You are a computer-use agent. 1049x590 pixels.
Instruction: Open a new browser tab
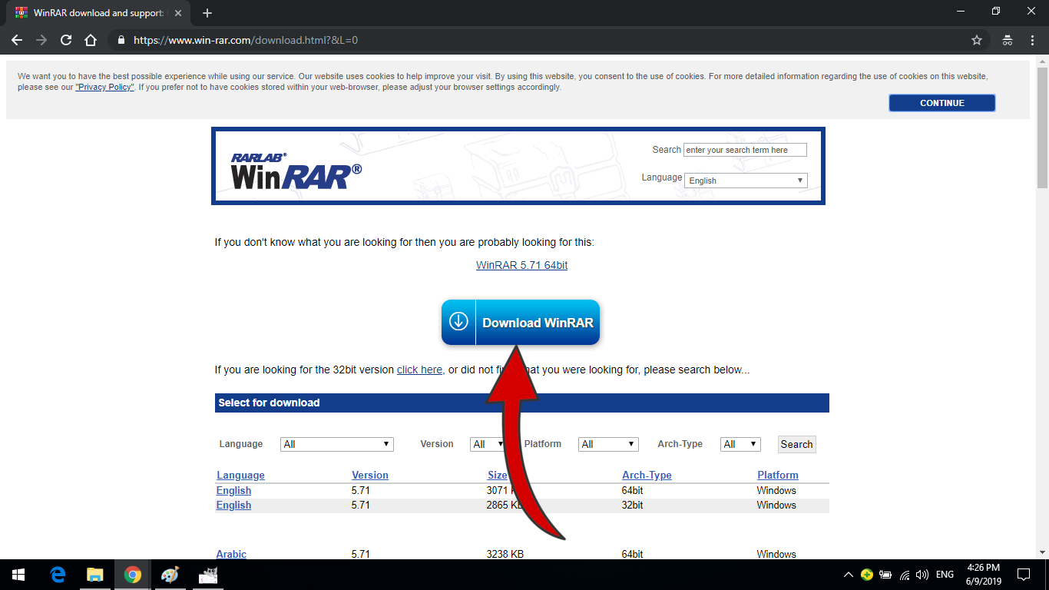click(x=207, y=13)
